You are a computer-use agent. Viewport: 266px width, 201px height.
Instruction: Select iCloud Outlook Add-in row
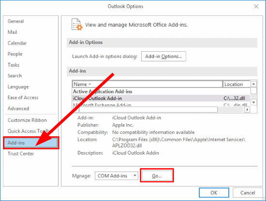(x=161, y=98)
